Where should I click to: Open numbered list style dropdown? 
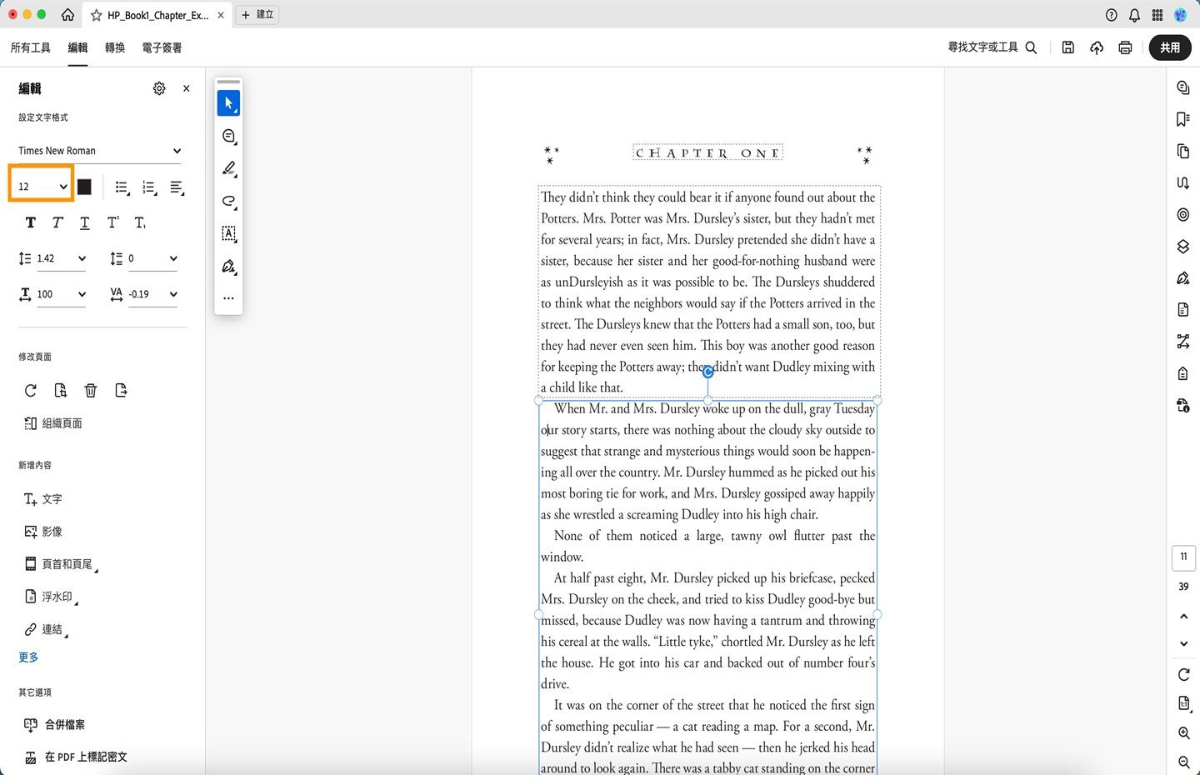coord(150,187)
